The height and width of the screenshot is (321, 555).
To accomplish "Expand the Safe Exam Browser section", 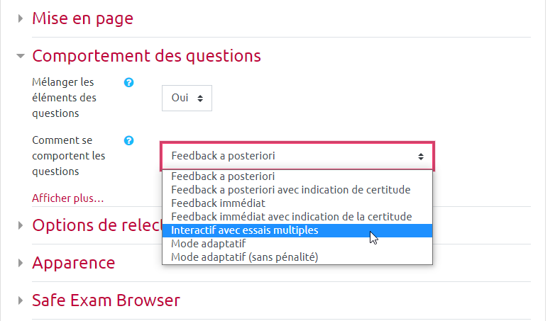I will 21,300.
